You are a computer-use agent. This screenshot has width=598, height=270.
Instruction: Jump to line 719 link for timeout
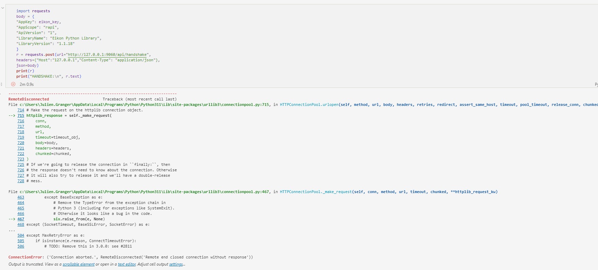21,137
